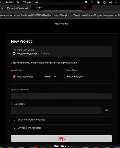The image size is (120, 148).
Task: Open the Vercel Team dropdown
Action: [35, 76]
